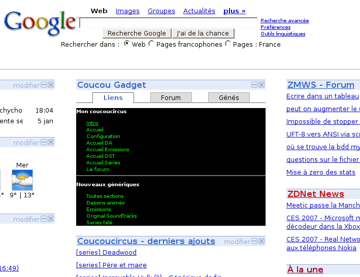The height and width of the screenshot is (277, 360).
Task: Open the Intro link in Mon coucoucircus
Action: [x=92, y=123]
